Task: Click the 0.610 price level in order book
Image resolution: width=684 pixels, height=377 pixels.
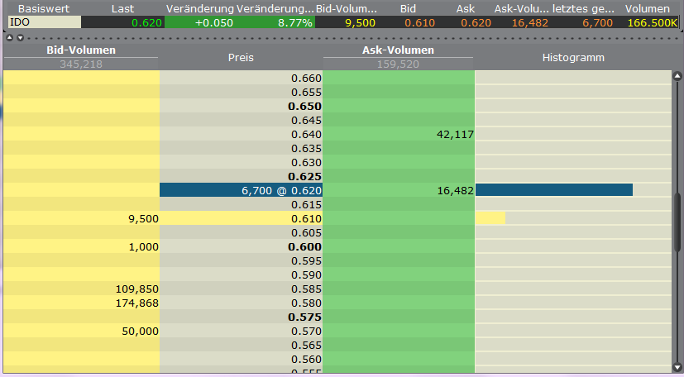Action: coord(306,218)
